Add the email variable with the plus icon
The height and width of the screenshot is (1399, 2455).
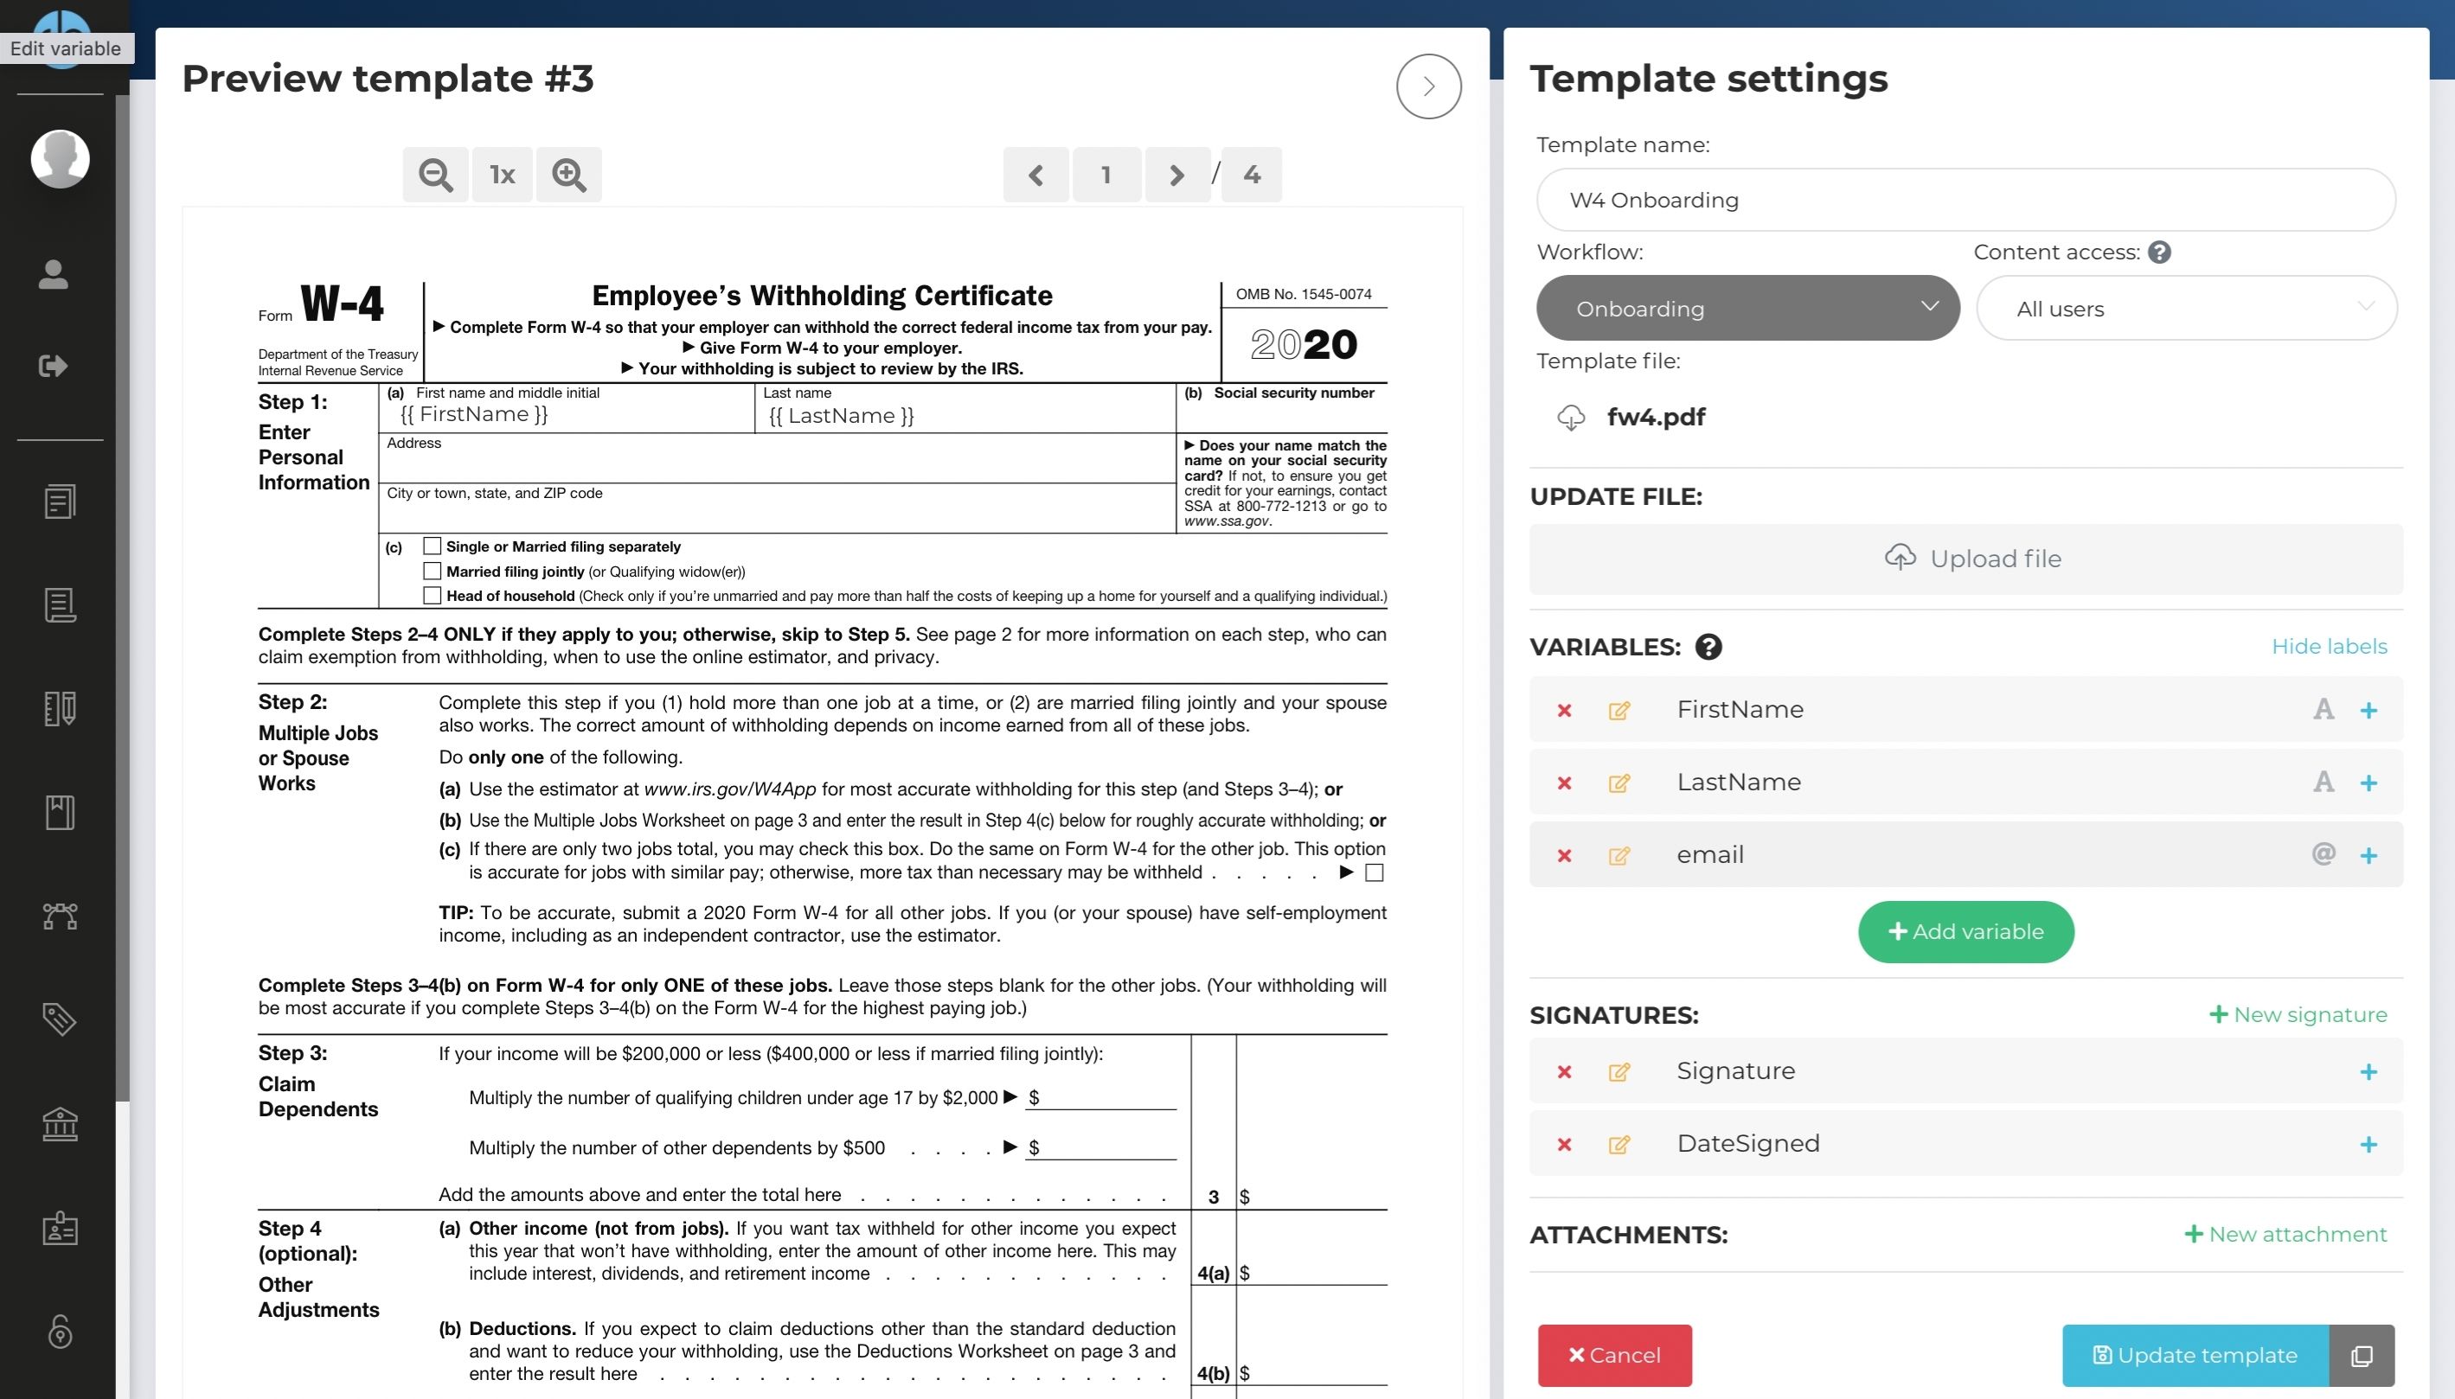point(2368,855)
